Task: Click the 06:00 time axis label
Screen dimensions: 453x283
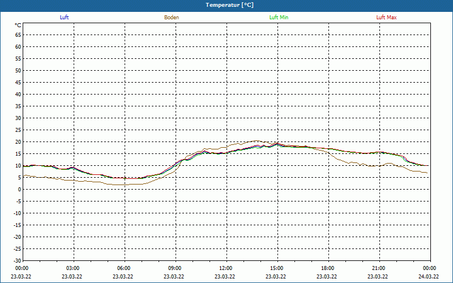Action: pyautogui.click(x=125, y=268)
